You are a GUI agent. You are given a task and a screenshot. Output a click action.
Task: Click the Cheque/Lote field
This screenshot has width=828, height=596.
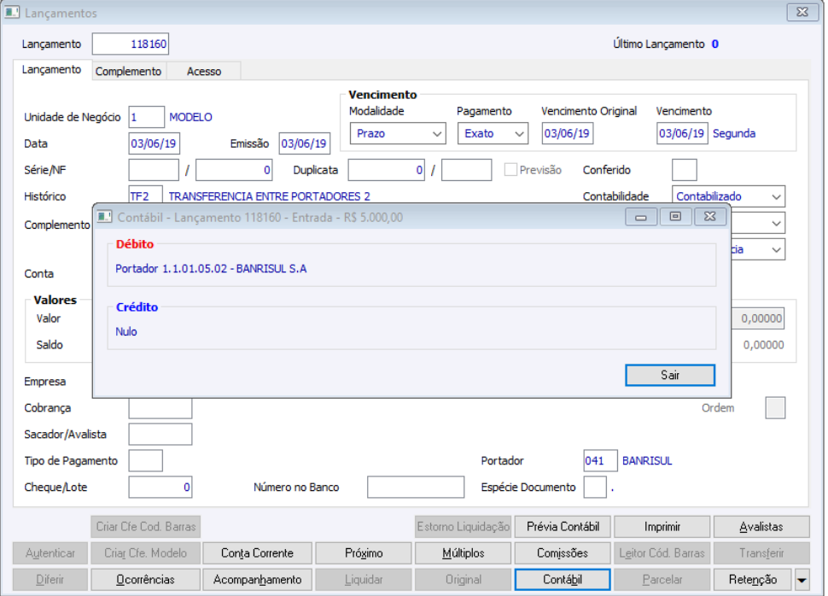point(160,488)
